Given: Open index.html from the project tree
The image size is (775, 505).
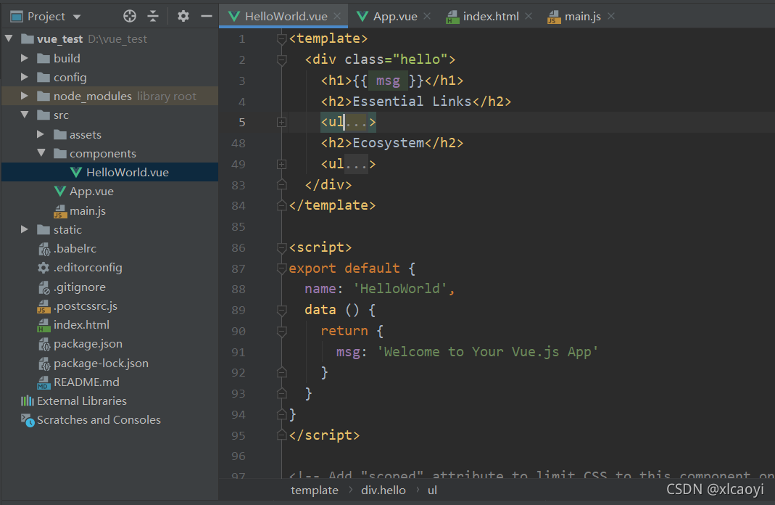Looking at the screenshot, I should pyautogui.click(x=81, y=325).
